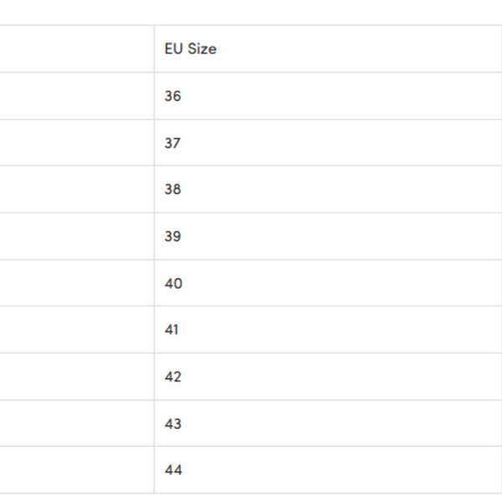
Task: Click the blank cell beside size 41
Action: pos(77,330)
